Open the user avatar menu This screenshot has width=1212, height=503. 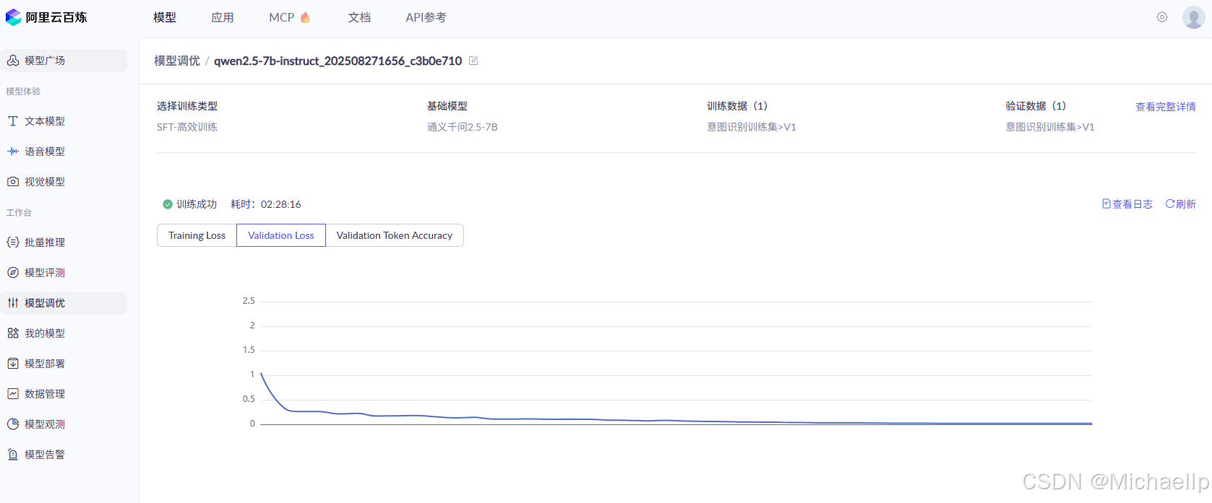point(1193,17)
